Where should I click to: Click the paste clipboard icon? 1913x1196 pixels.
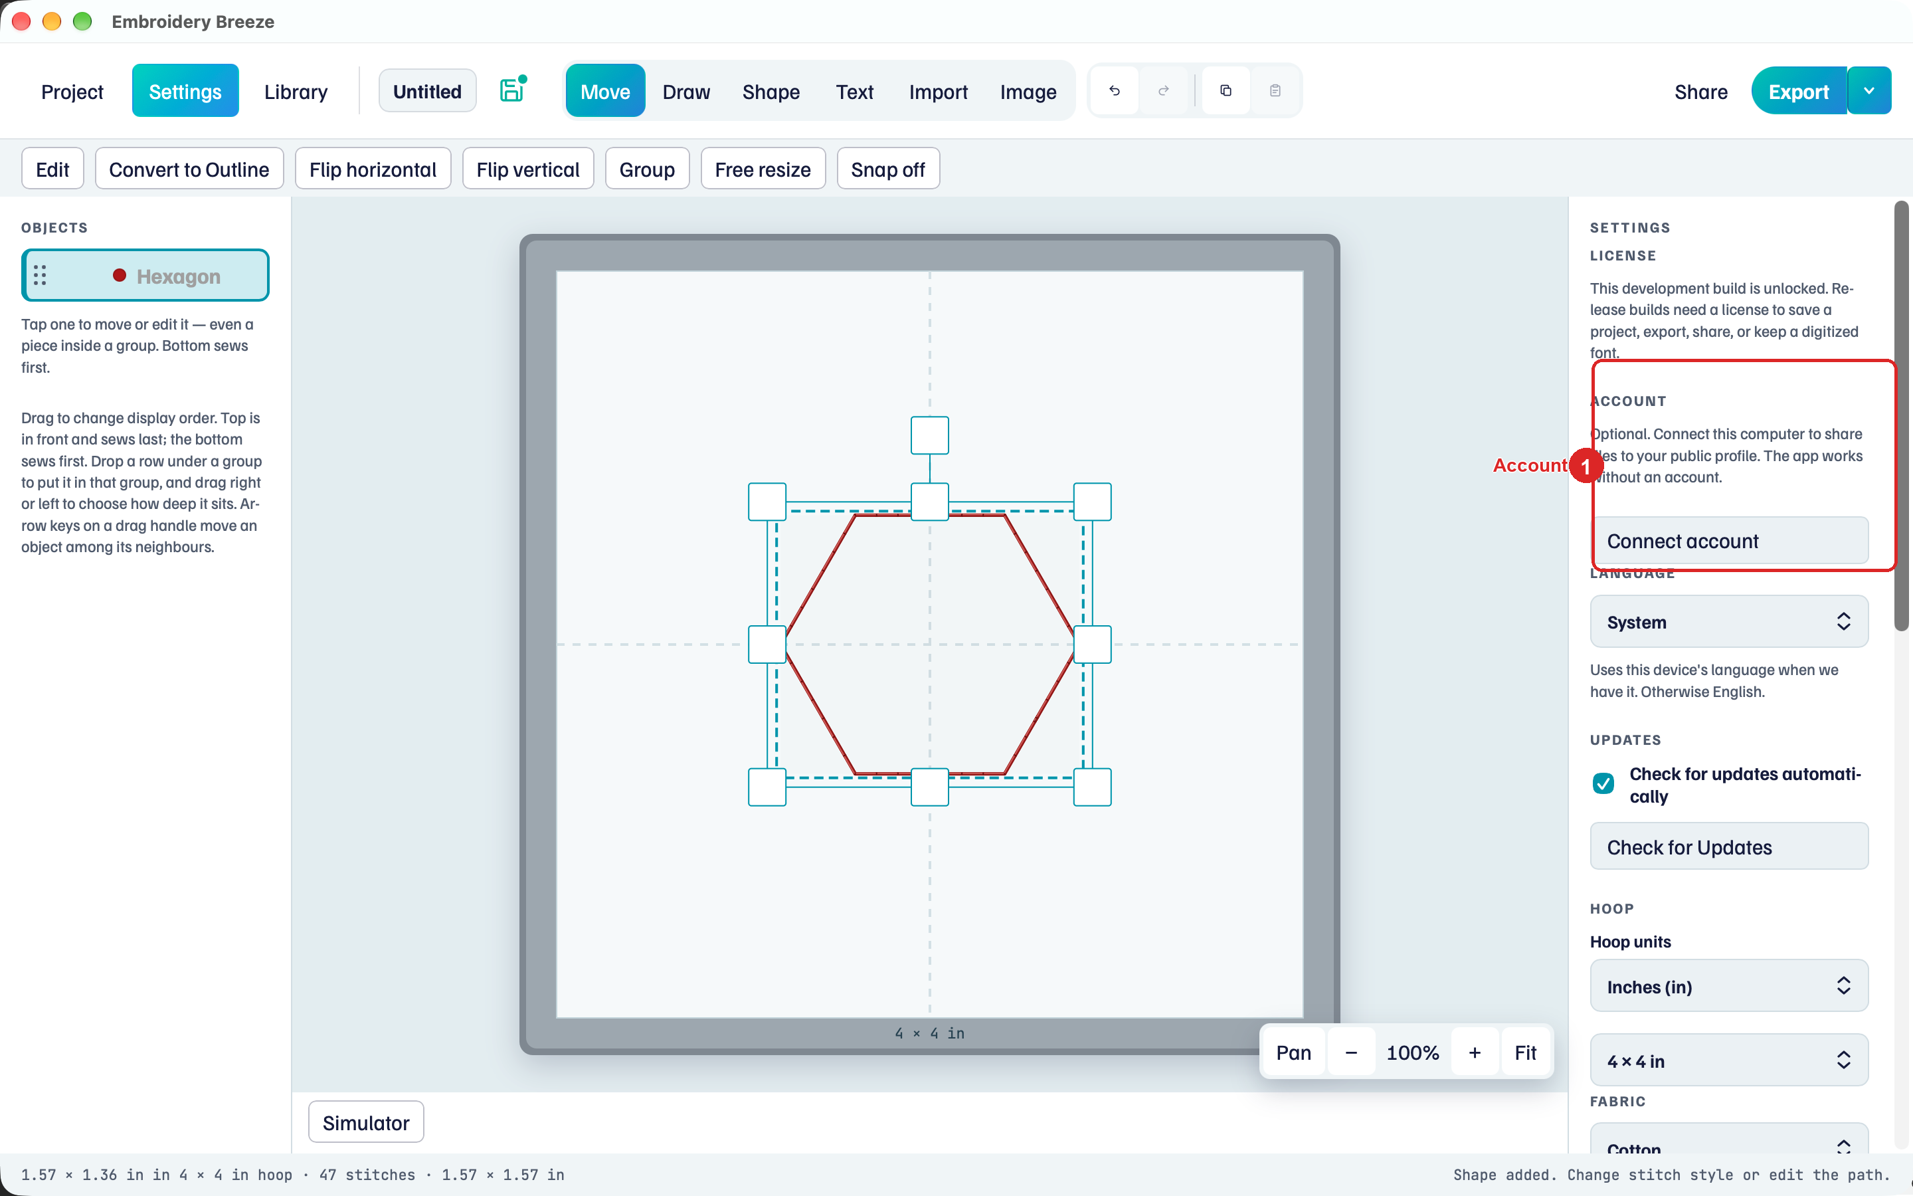(1275, 91)
